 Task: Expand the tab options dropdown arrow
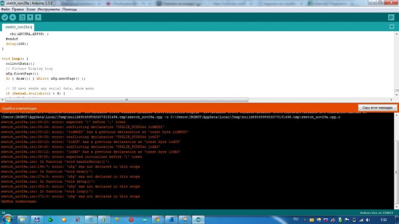tap(392, 27)
